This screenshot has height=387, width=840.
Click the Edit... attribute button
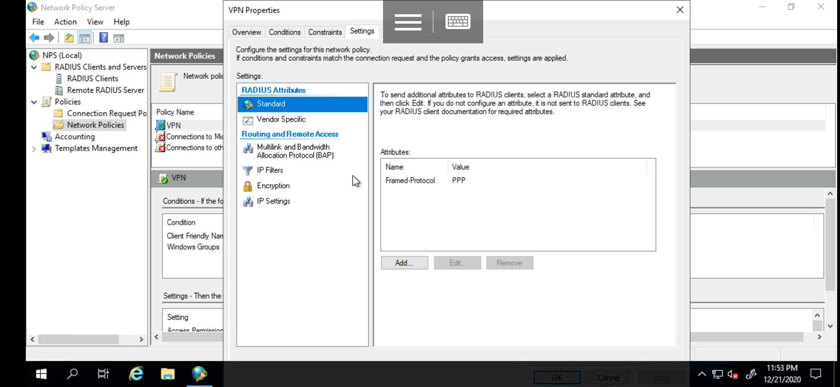pos(457,263)
